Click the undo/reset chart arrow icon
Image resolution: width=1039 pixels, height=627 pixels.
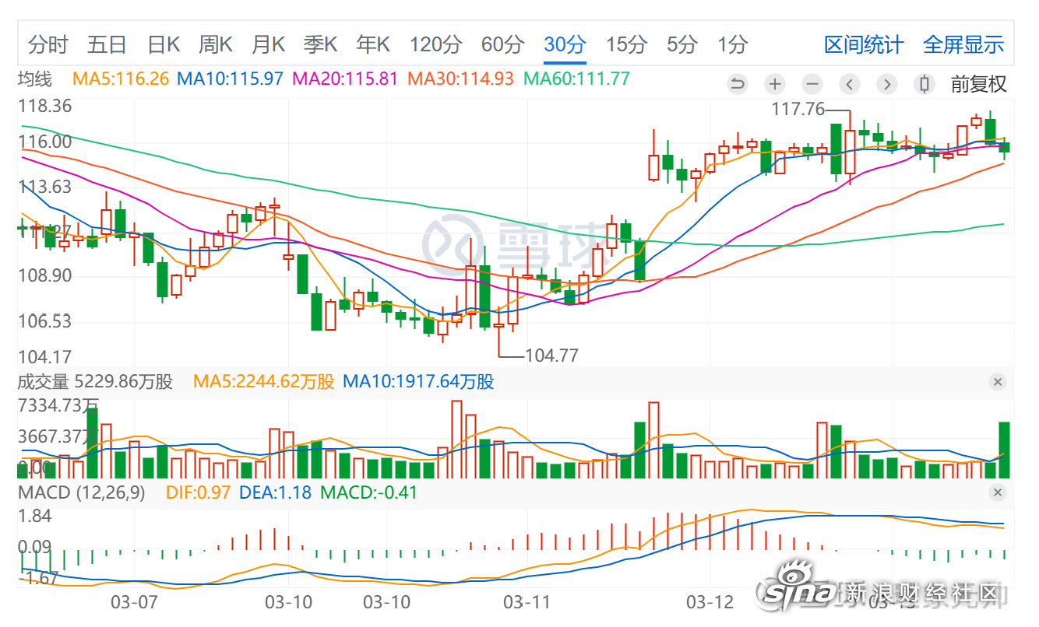[737, 84]
